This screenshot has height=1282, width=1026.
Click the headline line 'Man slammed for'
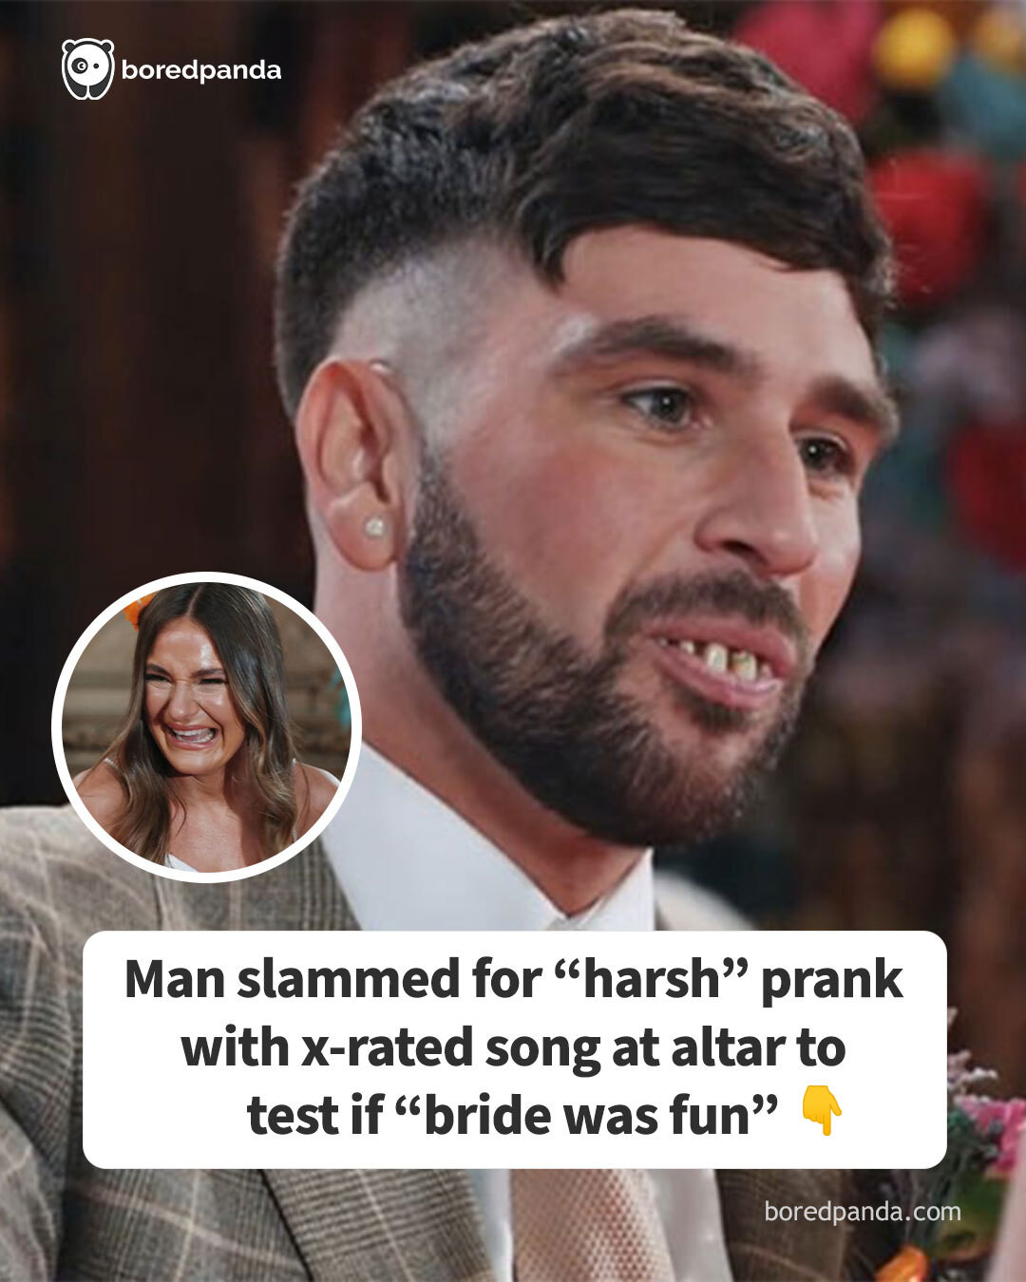tap(332, 979)
